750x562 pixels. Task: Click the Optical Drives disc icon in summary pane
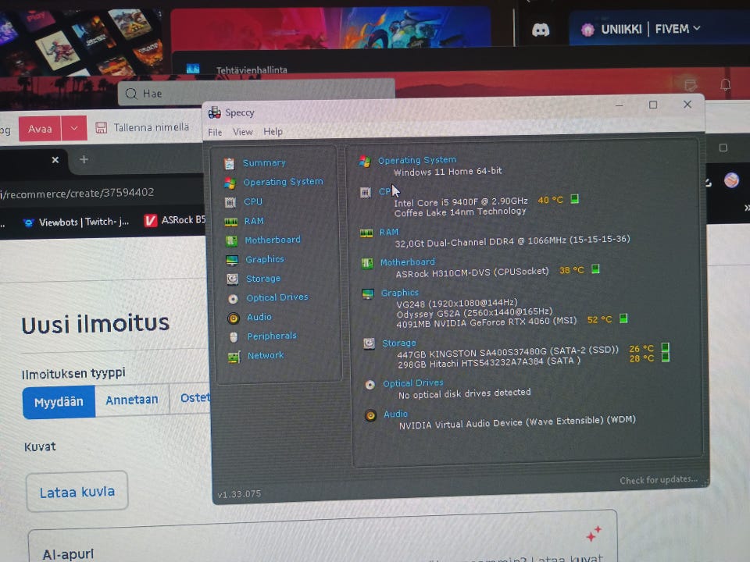pyautogui.click(x=370, y=385)
